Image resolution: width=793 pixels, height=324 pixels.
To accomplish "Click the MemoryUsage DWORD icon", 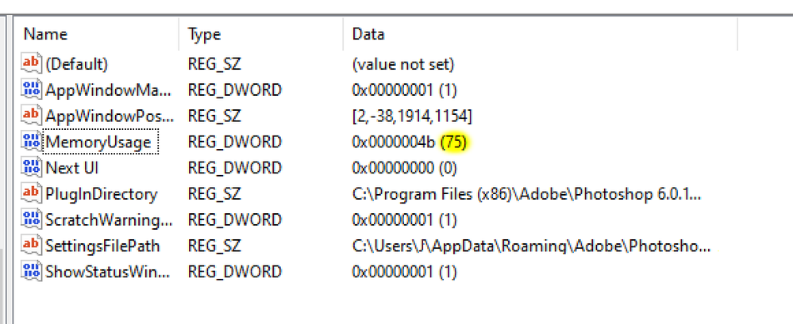I will [32, 142].
